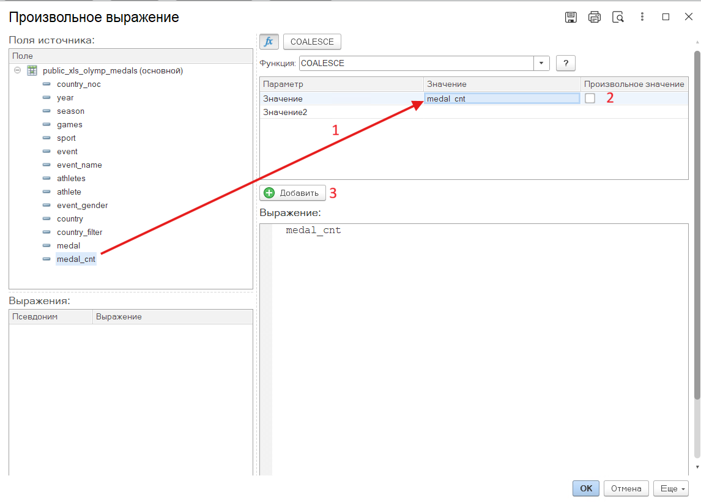Screen dimensions: 701x503
Task: Open the Функция COALESCE dropdown arrow
Action: [541, 63]
